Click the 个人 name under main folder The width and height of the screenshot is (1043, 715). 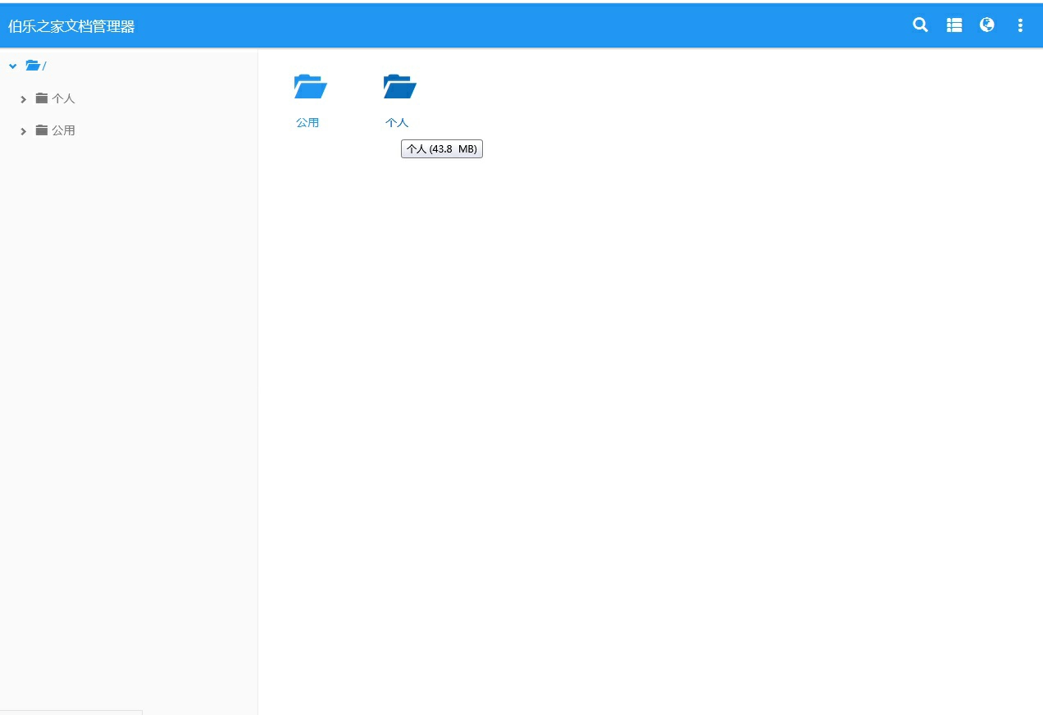[397, 123]
